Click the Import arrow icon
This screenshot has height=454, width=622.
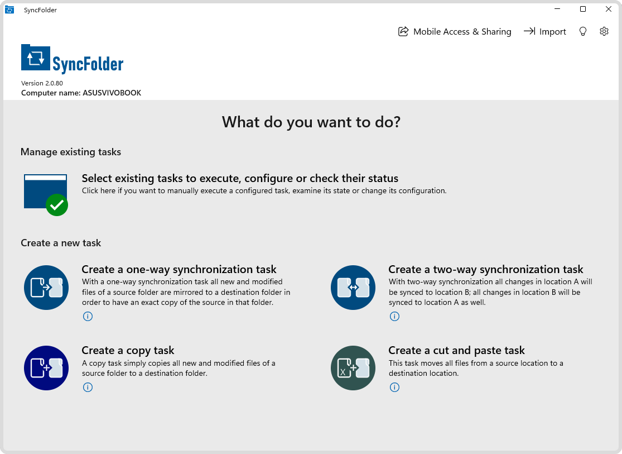tap(529, 31)
